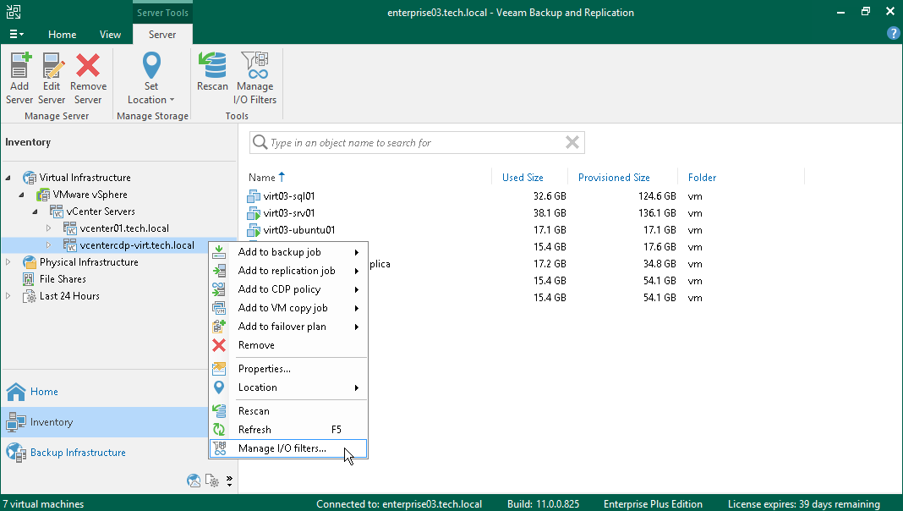Go to the Home navigation pane
903x511 pixels.
click(44, 392)
